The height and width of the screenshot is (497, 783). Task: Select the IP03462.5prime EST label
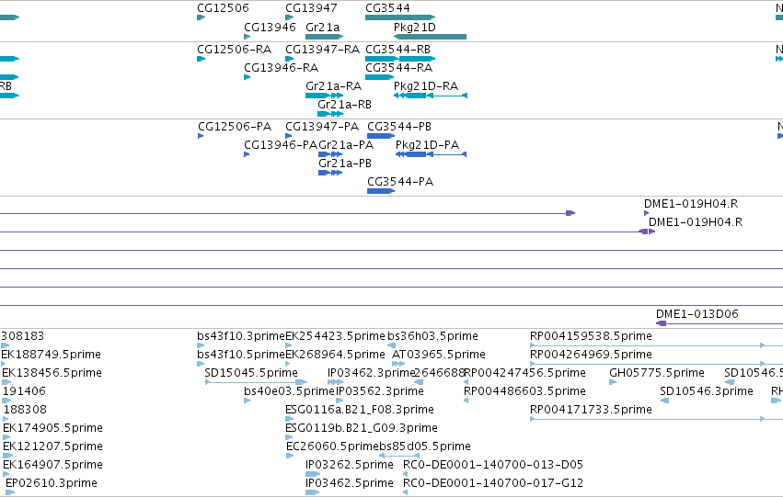coord(350,483)
